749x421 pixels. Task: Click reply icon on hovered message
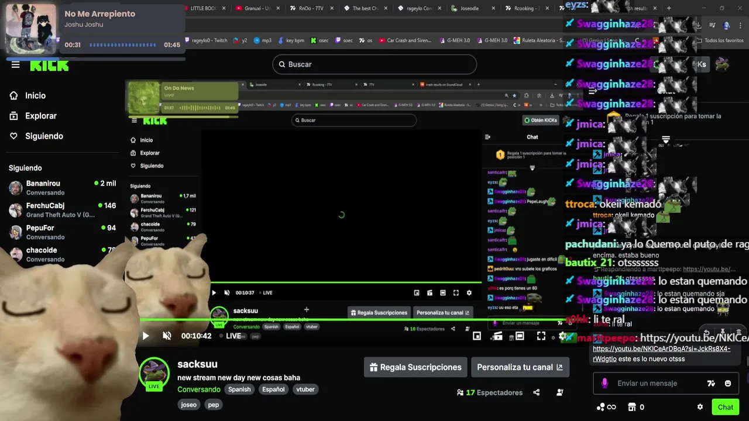tap(706, 333)
